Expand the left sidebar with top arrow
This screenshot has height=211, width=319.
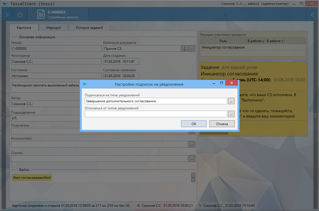coord(7,15)
